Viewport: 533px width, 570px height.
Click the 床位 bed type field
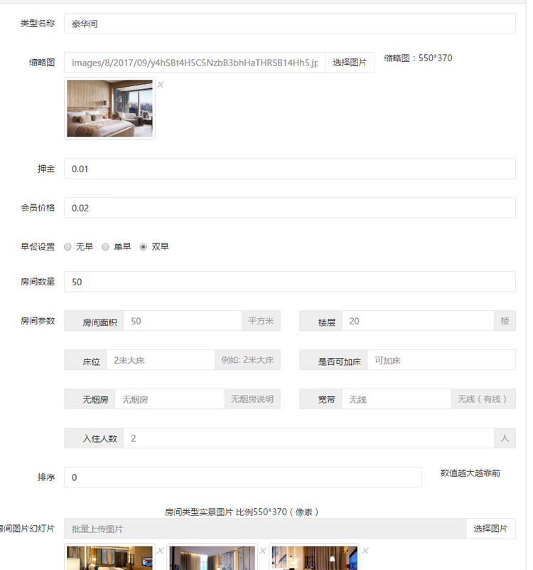(160, 360)
